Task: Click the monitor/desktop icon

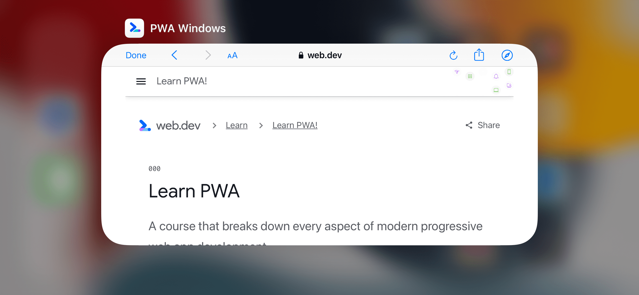Action: pyautogui.click(x=496, y=90)
